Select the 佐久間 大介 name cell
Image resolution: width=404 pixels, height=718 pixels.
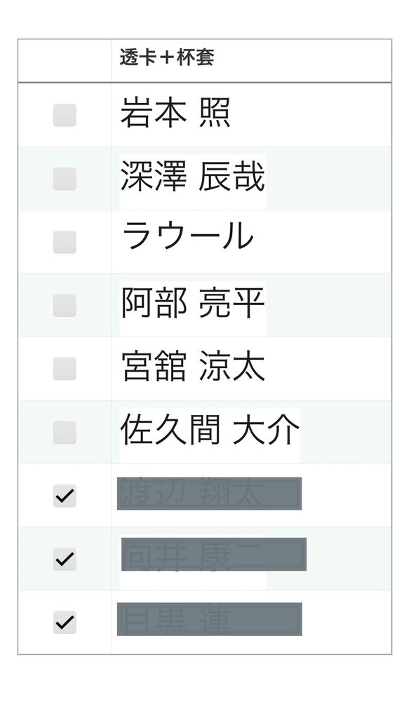click(x=210, y=431)
